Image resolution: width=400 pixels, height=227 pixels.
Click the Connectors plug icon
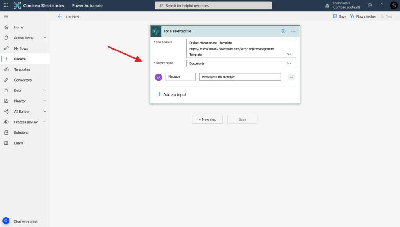click(6, 80)
